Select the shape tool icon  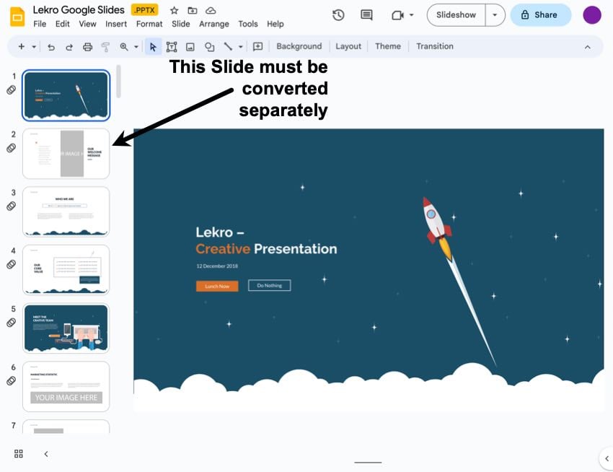[x=209, y=47]
